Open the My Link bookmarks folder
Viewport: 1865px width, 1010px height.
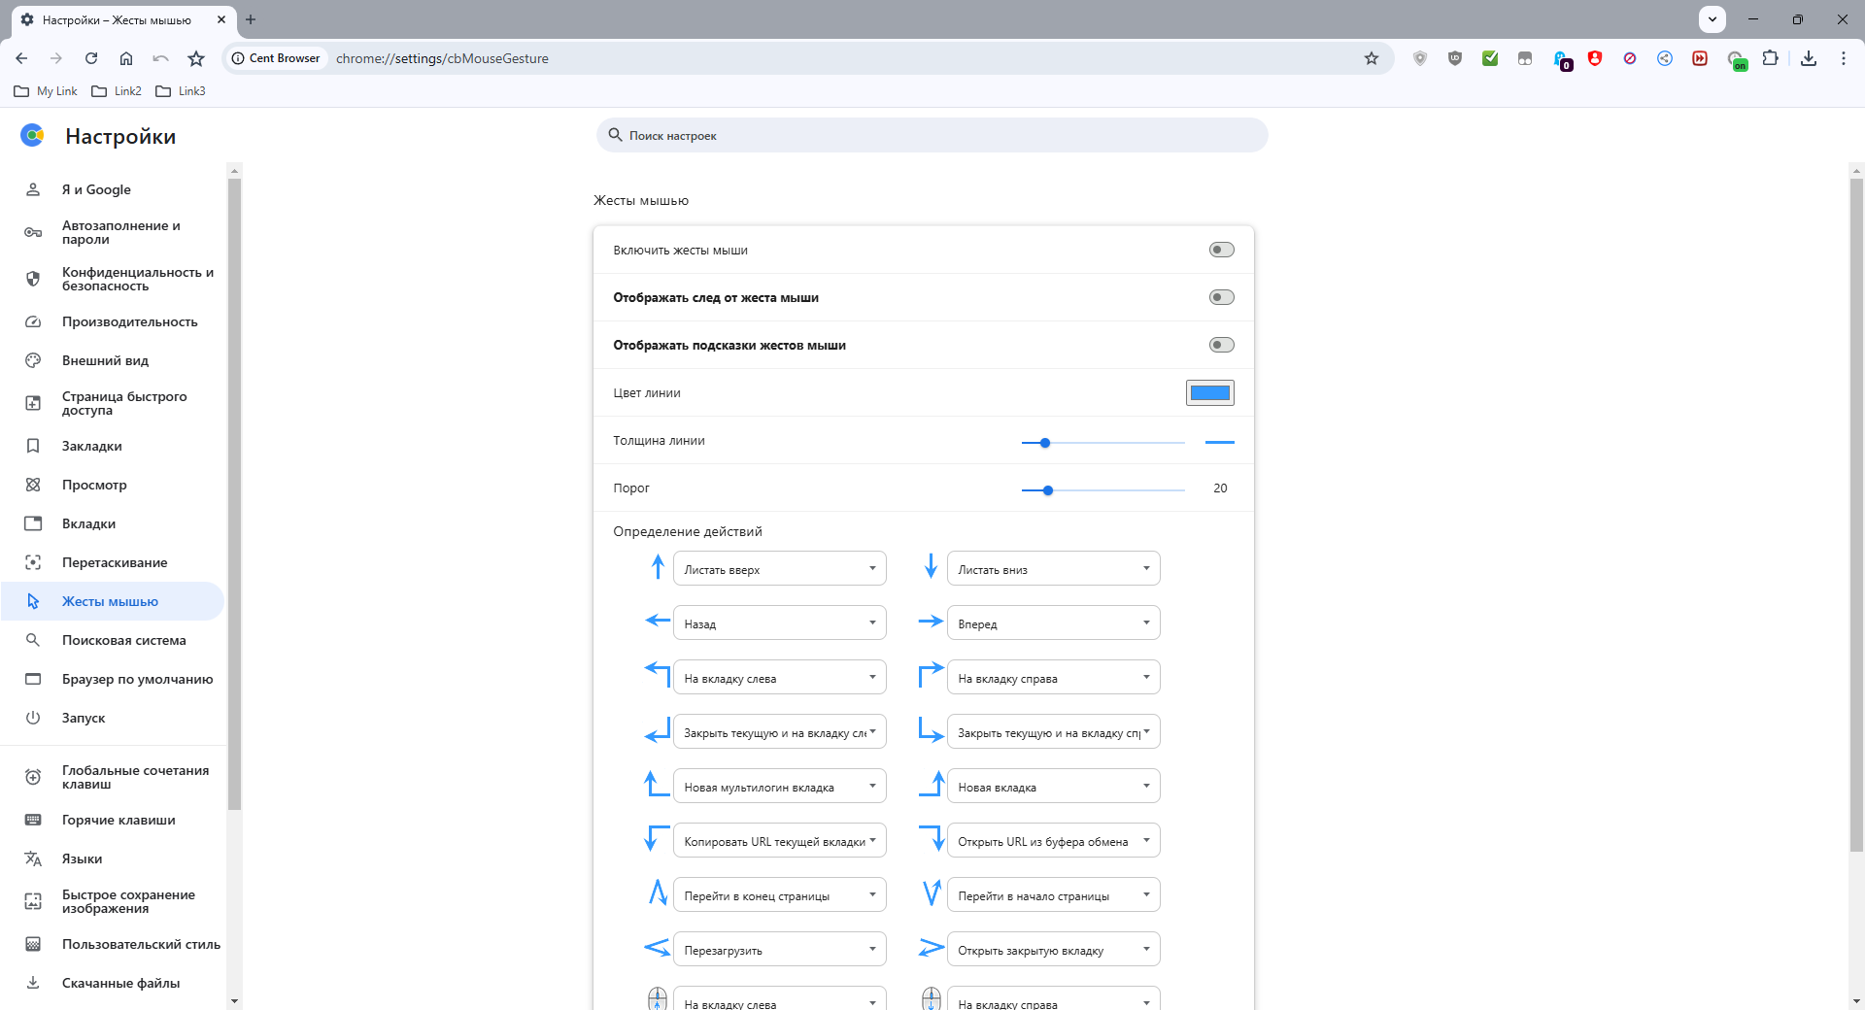[x=46, y=91]
